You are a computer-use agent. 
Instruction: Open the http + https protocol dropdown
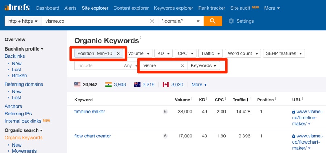23,21
